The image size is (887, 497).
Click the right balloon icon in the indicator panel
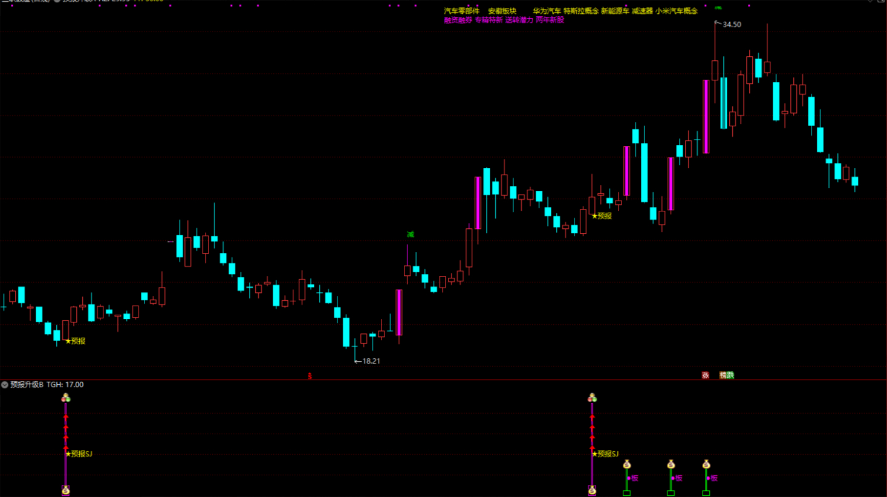click(592, 397)
